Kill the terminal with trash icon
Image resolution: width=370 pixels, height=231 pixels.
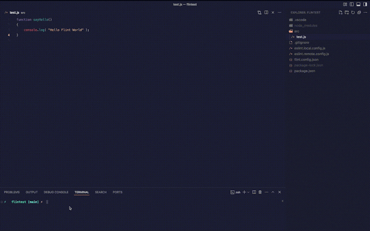coord(260,192)
